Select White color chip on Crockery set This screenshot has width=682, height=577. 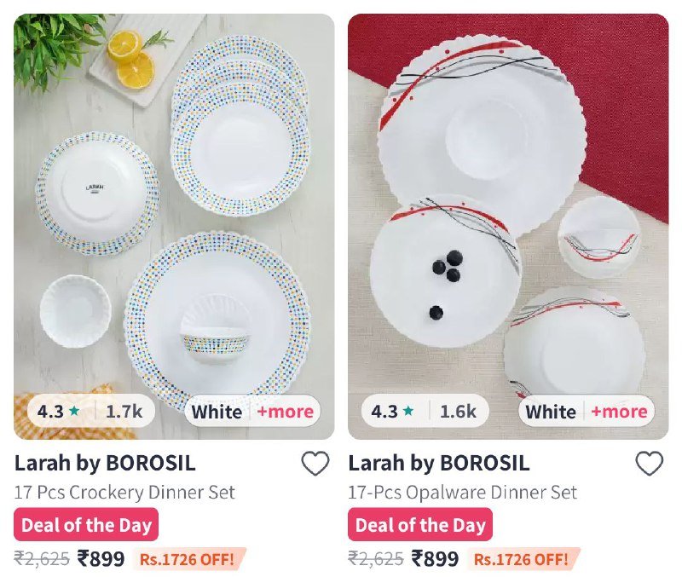coord(217,412)
